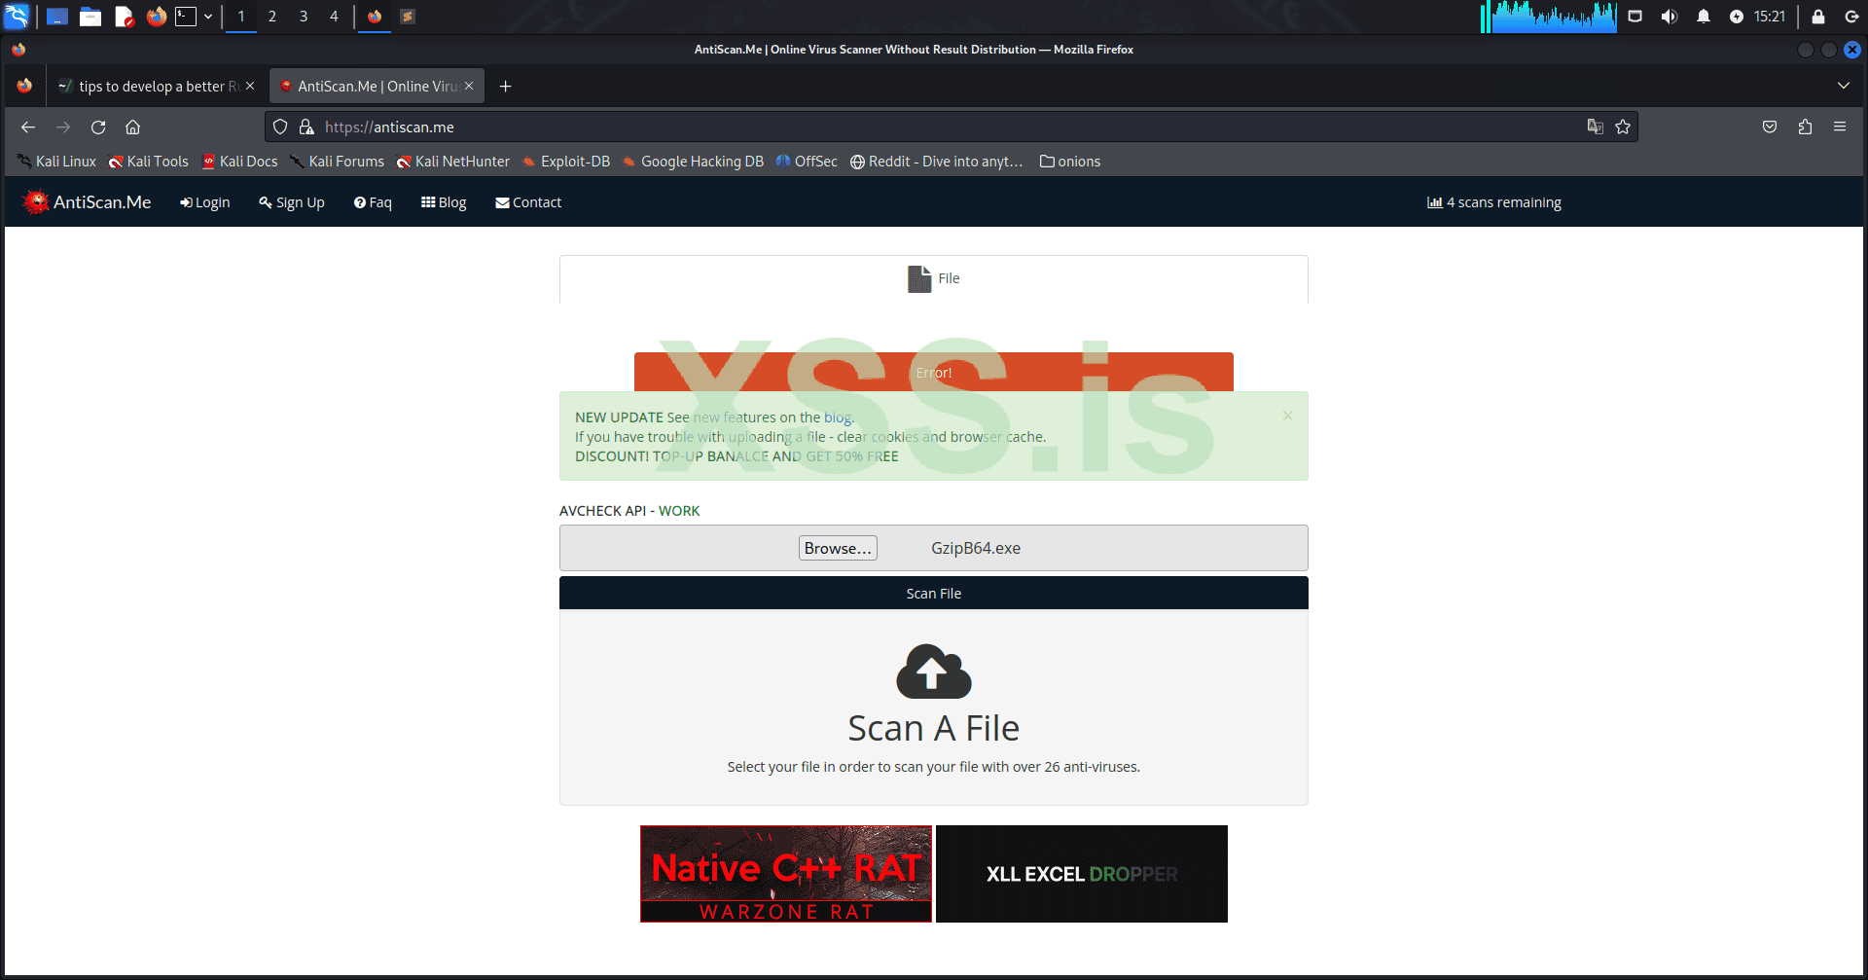Open the Firefox extensions puzzle icon
This screenshot has width=1868, height=980.
pos(1805,127)
